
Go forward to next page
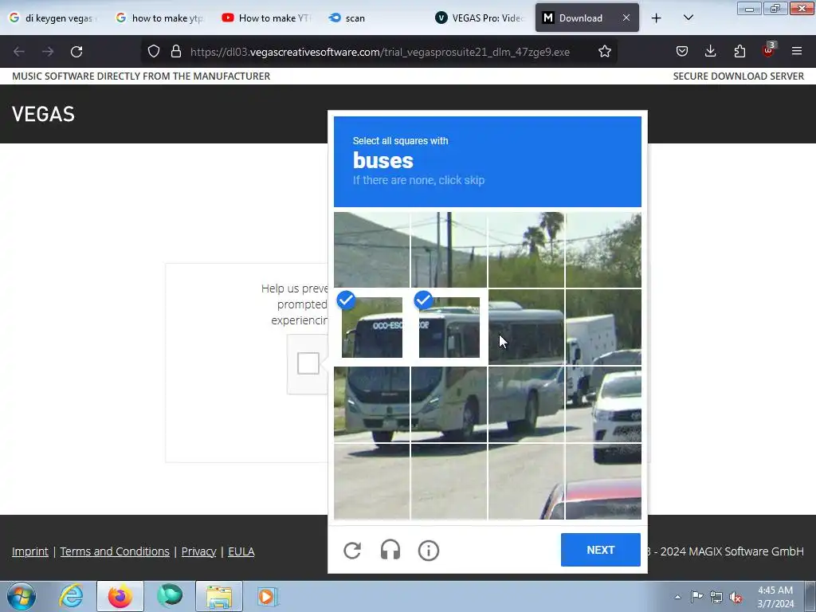pos(48,52)
